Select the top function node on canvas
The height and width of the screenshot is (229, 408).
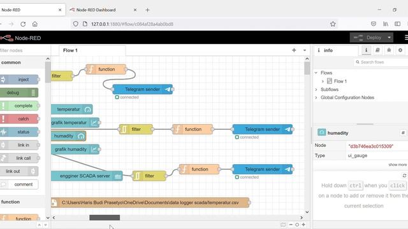pyautogui.click(x=106, y=69)
